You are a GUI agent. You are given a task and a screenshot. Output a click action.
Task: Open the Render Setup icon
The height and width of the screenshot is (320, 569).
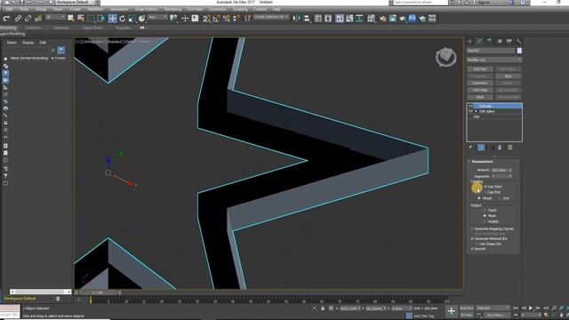tap(393, 18)
